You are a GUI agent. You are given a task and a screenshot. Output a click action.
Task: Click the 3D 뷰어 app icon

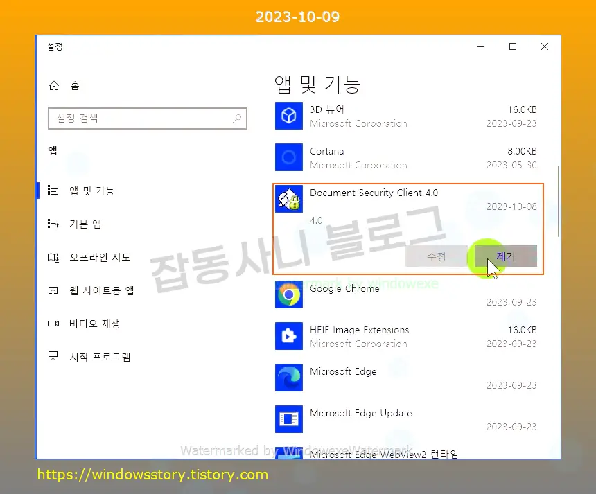pos(289,116)
